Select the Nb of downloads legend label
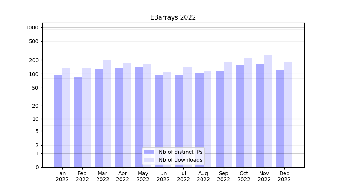This screenshot has height=188, width=338. (x=180, y=160)
